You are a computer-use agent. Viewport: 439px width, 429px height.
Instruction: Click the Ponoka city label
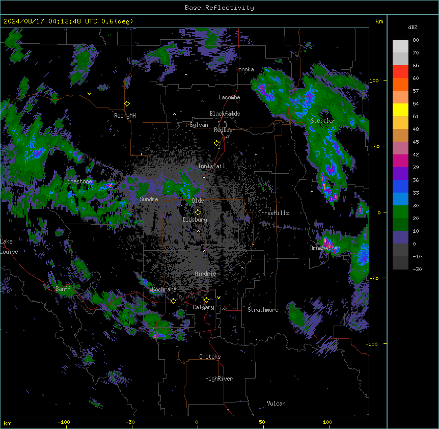tap(244, 69)
